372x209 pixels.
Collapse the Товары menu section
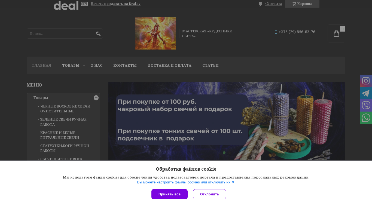click(x=96, y=98)
